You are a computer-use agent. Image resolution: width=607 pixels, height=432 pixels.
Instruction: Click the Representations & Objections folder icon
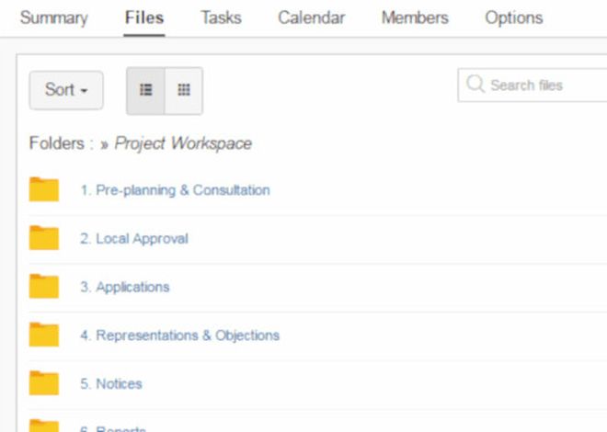(x=44, y=335)
